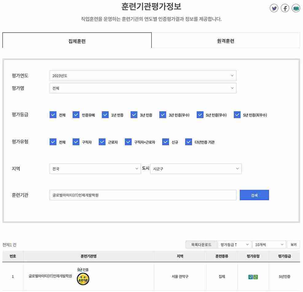Toggle the 신규 checkbox in 평가유형 row

[x=165, y=142]
